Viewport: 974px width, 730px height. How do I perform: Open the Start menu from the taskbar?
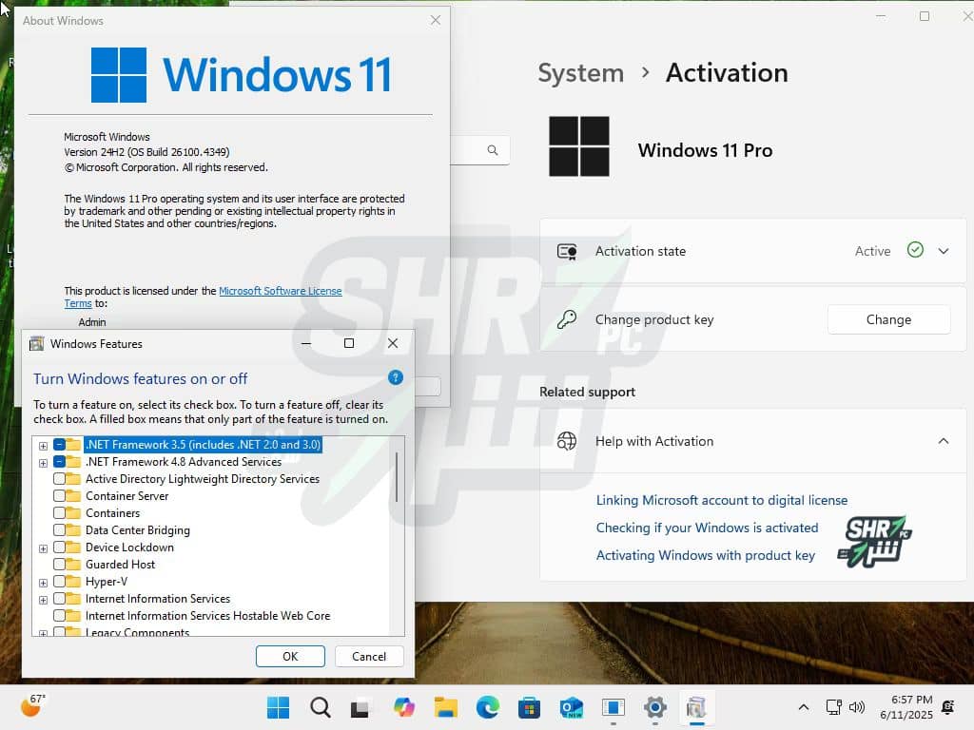click(278, 707)
